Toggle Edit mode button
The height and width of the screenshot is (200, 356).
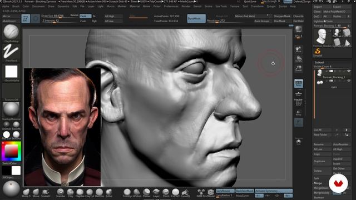pyautogui.click(x=26, y=18)
